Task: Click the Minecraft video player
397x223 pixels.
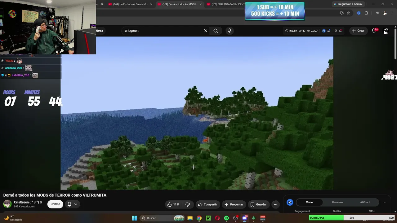Action: click(x=197, y=113)
